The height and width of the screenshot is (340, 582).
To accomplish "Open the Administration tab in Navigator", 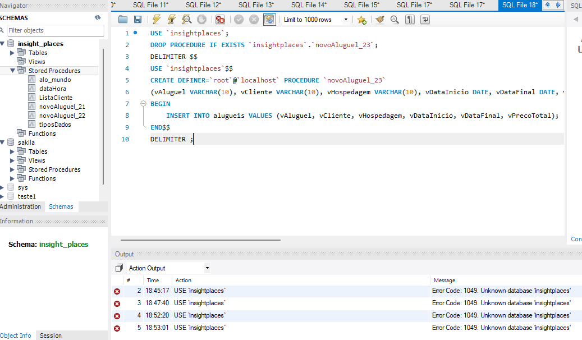I will (21, 206).
